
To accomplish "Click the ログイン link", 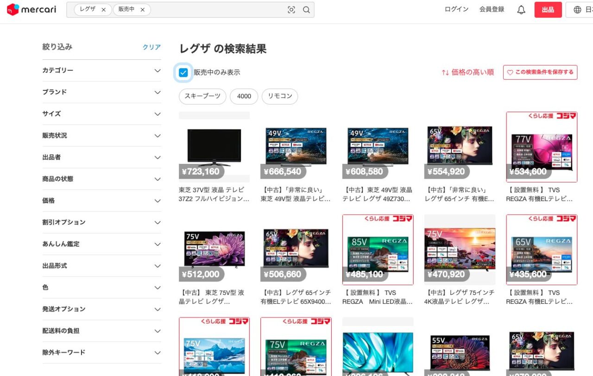I will 456,9.
